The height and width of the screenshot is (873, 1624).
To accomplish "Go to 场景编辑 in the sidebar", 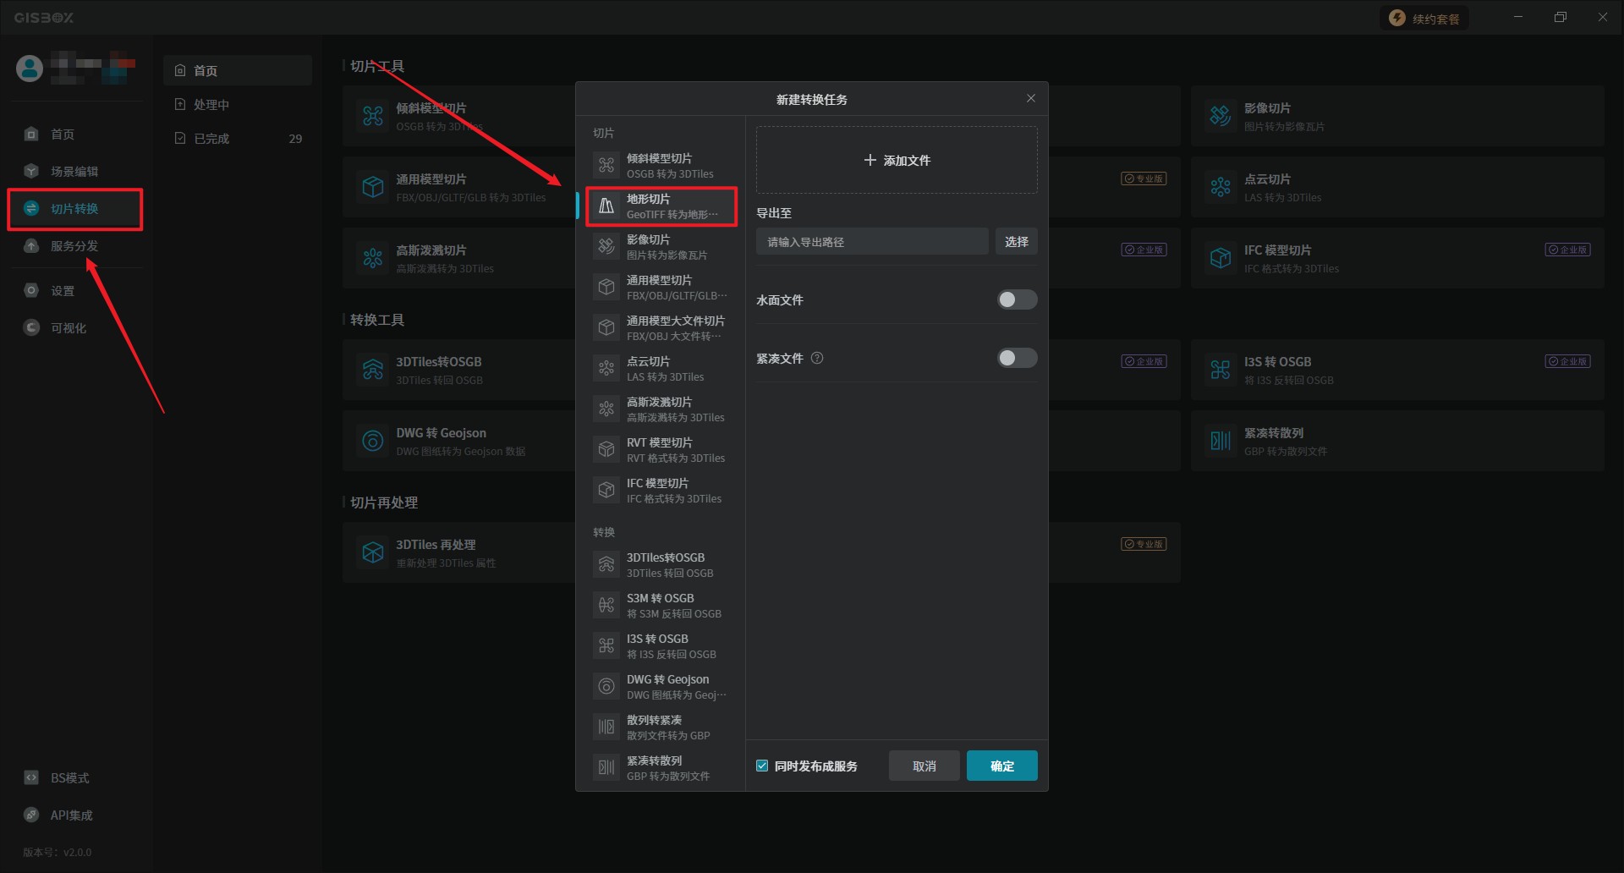I will (x=74, y=172).
